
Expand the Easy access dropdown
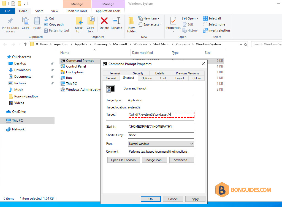[x=150, y=24]
